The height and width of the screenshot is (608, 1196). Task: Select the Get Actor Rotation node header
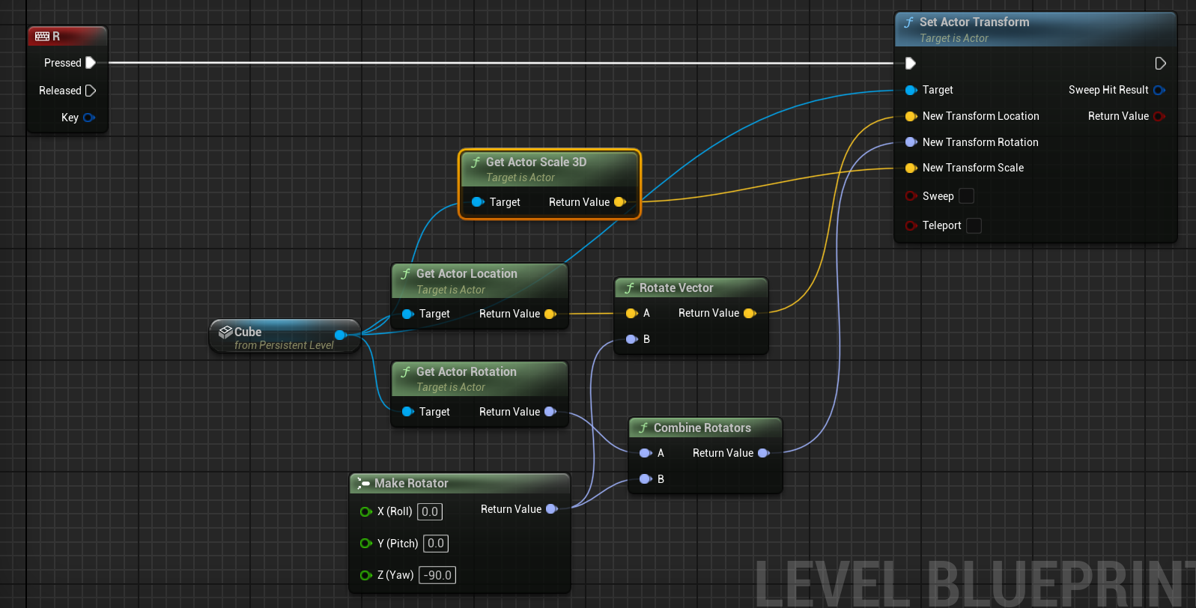pyautogui.click(x=480, y=379)
